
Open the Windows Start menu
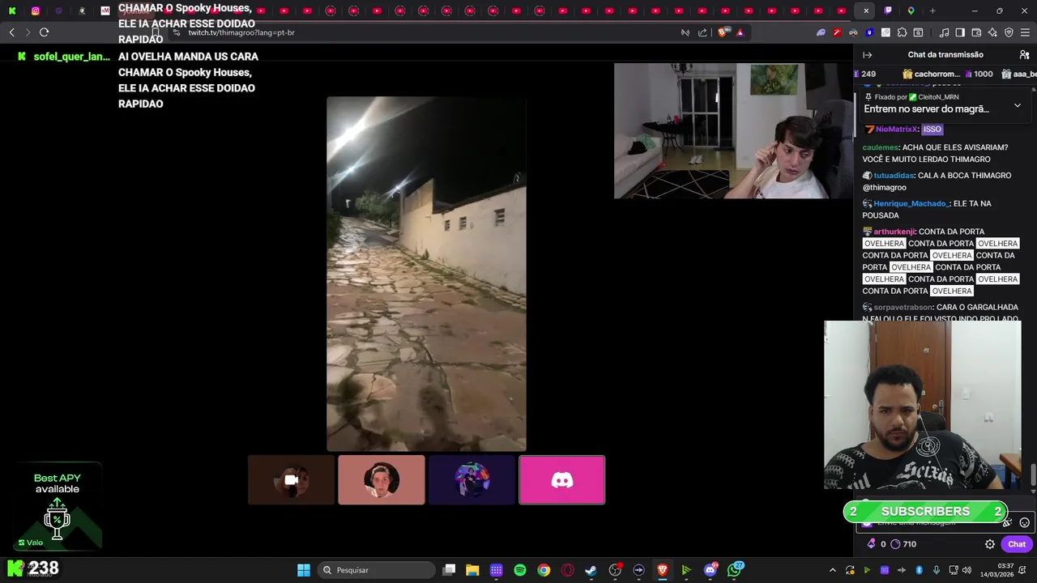[x=304, y=570]
